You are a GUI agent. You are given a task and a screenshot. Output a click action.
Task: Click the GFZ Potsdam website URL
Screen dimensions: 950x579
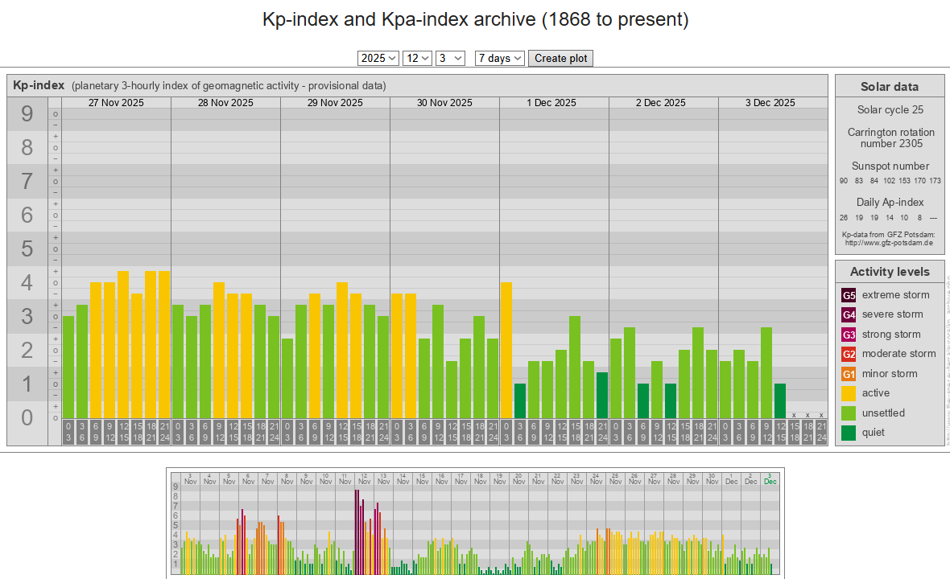click(889, 242)
